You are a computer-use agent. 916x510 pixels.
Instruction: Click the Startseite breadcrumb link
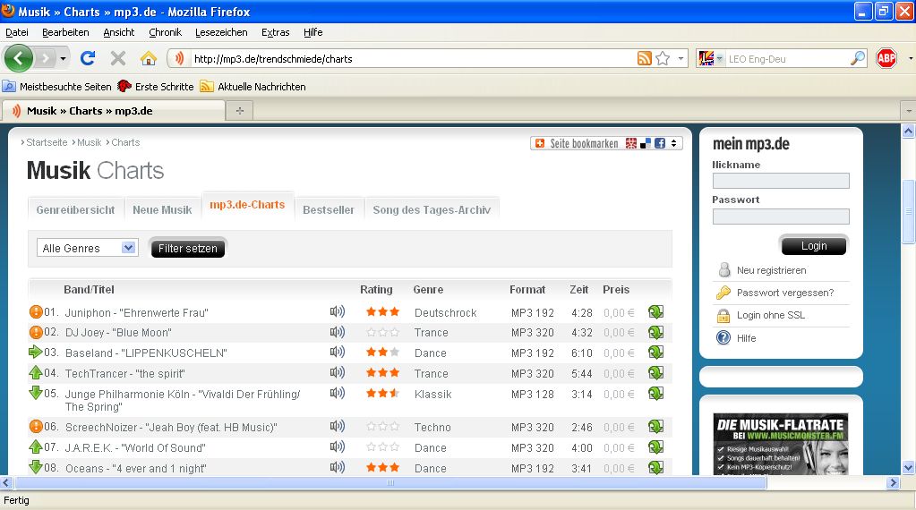[47, 142]
